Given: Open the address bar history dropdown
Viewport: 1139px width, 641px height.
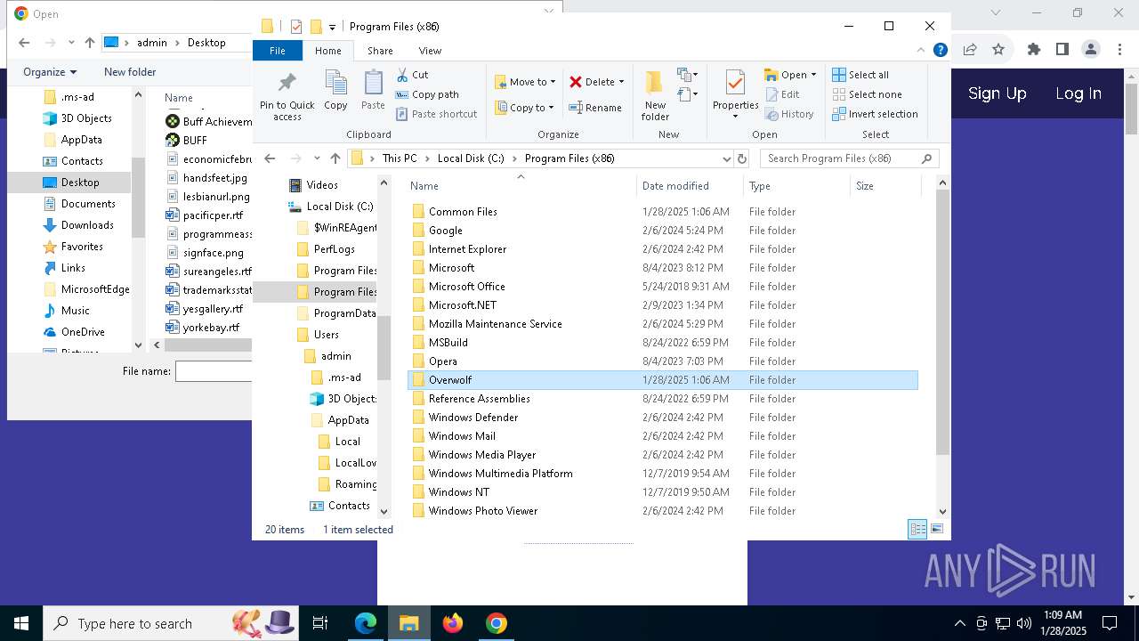Looking at the screenshot, I should pos(727,158).
